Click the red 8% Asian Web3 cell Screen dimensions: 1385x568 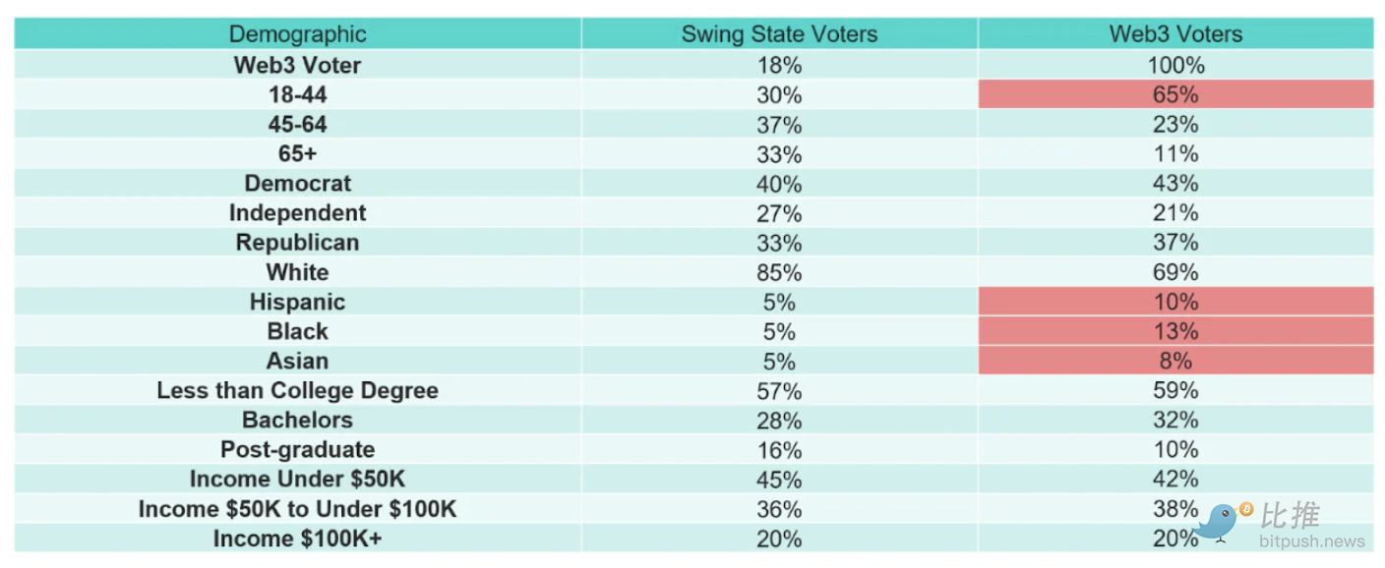[1175, 361]
